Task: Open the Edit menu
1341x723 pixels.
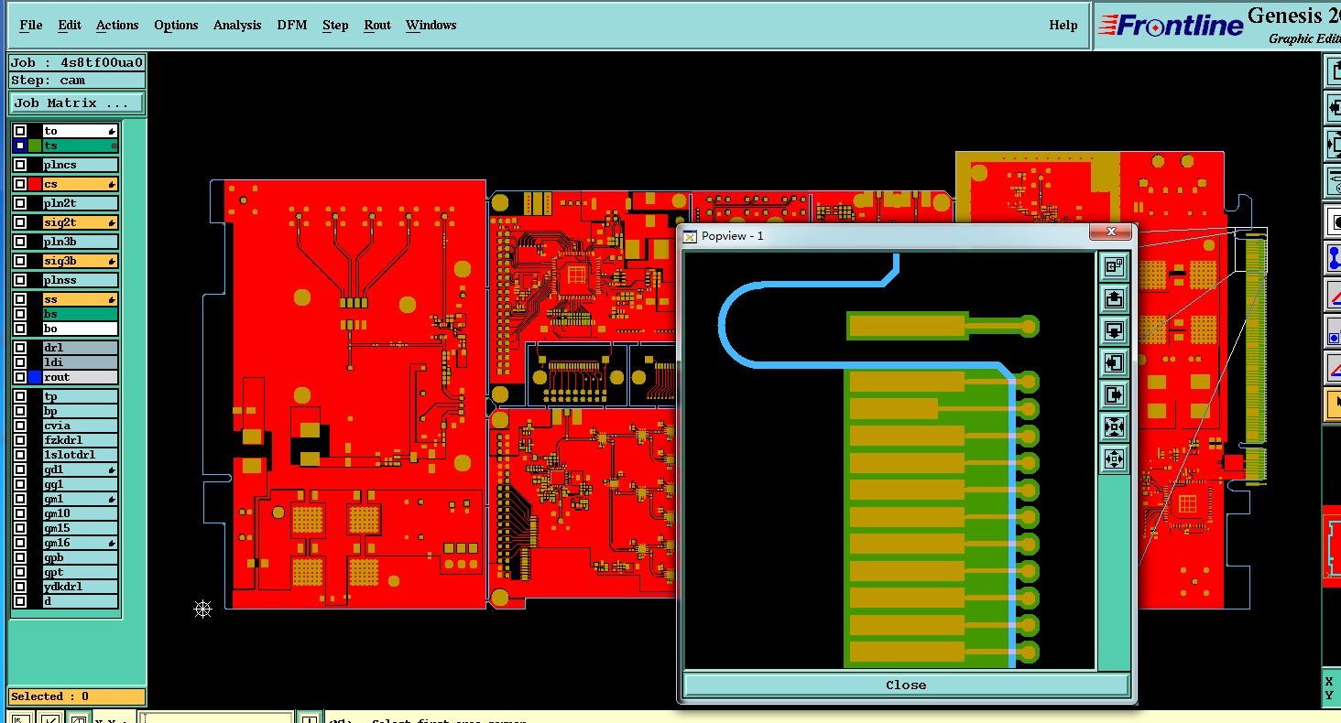Action: point(70,25)
